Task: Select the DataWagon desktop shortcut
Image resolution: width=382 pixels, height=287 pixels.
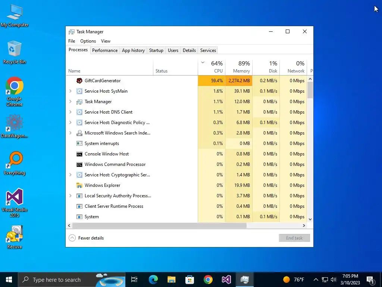Action: [x=15, y=126]
